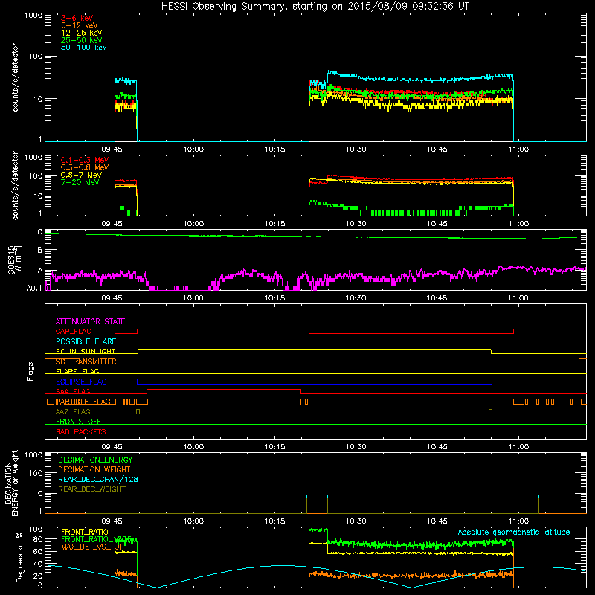The width and height of the screenshot is (595, 595).
Task: Click the DECIMATION_ENERGY legend label
Action: (x=95, y=460)
